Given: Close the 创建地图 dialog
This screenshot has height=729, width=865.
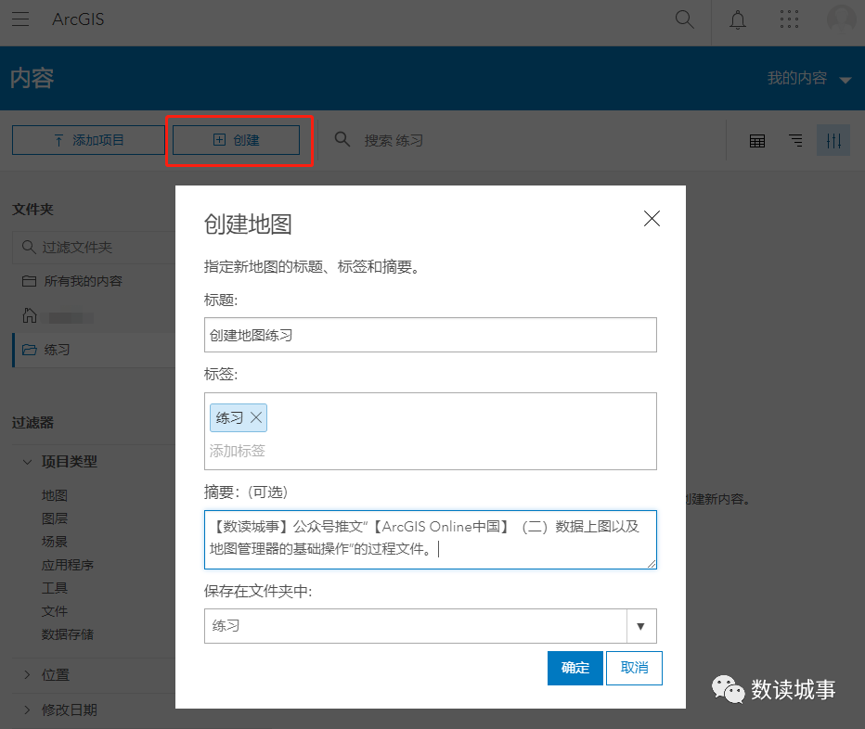Looking at the screenshot, I should pos(652,218).
